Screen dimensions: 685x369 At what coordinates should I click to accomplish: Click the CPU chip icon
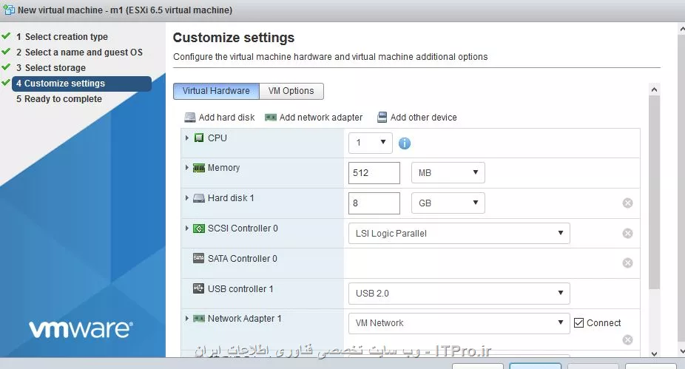point(199,138)
